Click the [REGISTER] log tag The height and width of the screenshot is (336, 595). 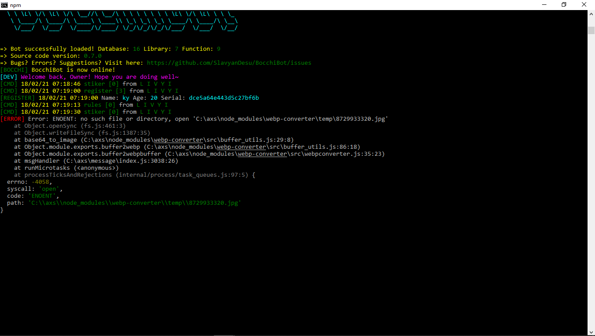coord(17,98)
